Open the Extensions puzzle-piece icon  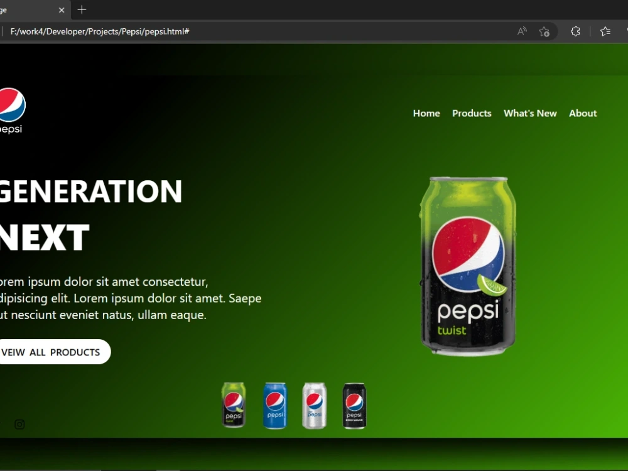pos(575,31)
